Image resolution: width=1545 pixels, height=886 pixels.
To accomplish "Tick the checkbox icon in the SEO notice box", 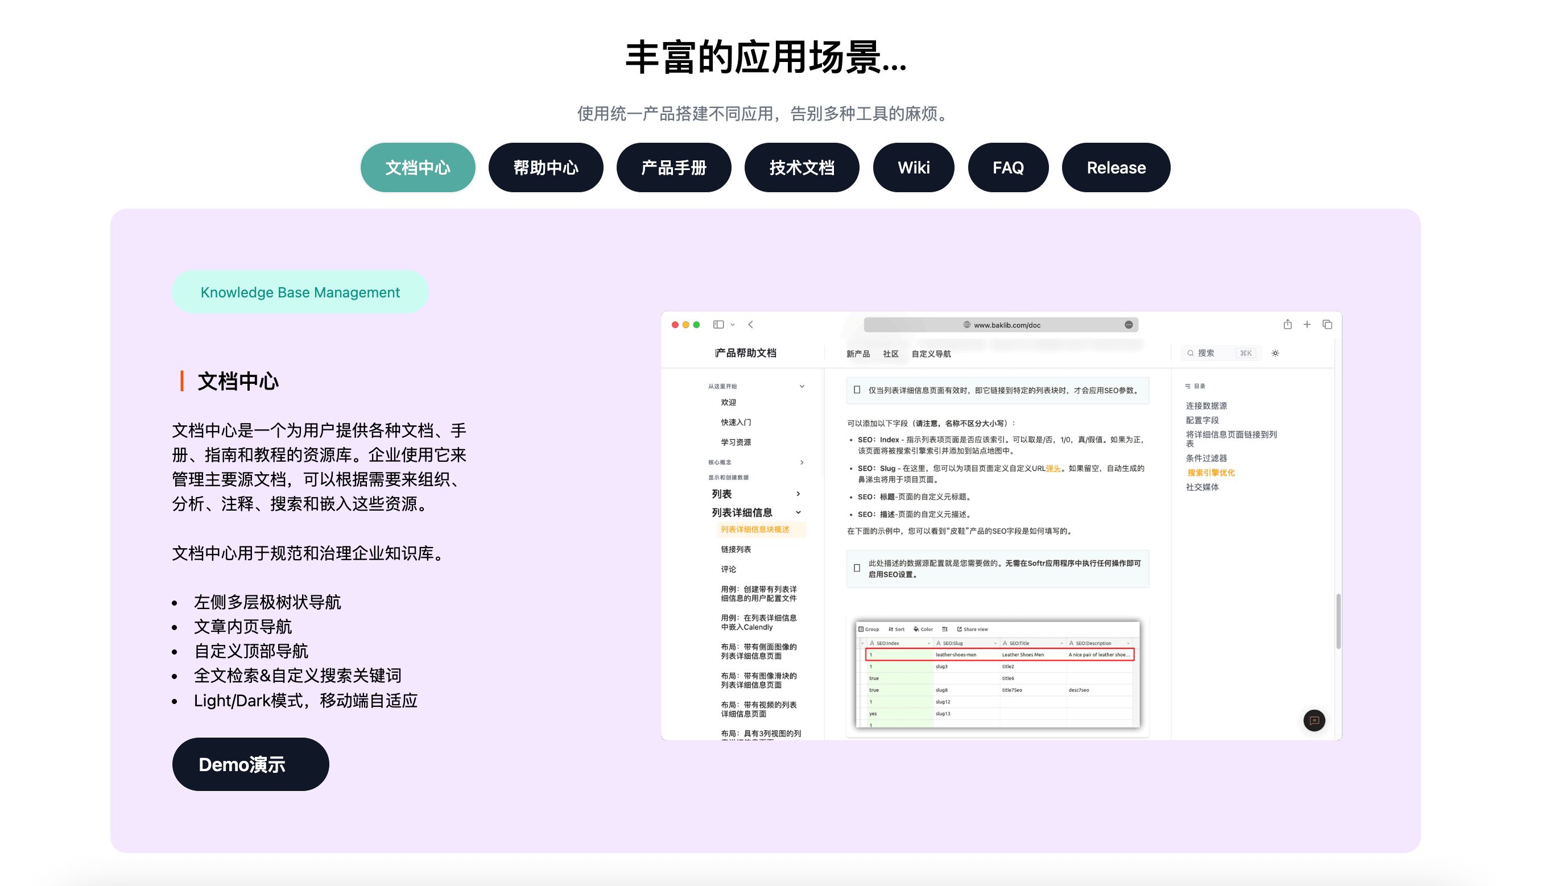I will [x=857, y=390].
